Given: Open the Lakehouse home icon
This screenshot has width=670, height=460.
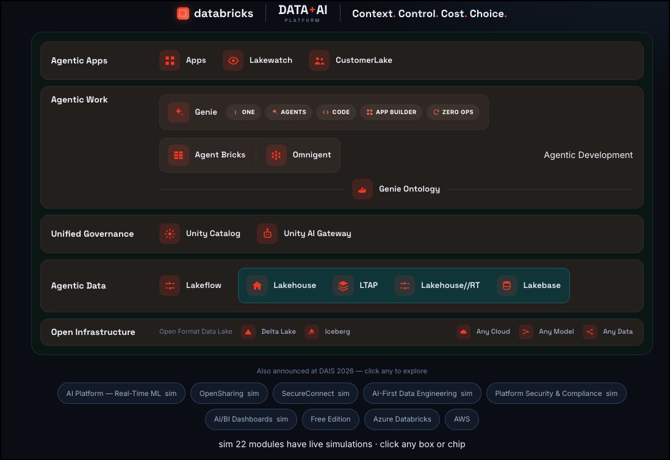Looking at the screenshot, I should [258, 286].
